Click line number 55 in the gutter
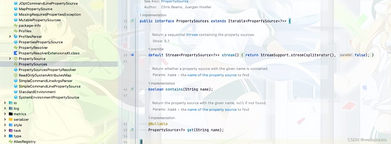This screenshot has width=391, height=144. pos(125,141)
